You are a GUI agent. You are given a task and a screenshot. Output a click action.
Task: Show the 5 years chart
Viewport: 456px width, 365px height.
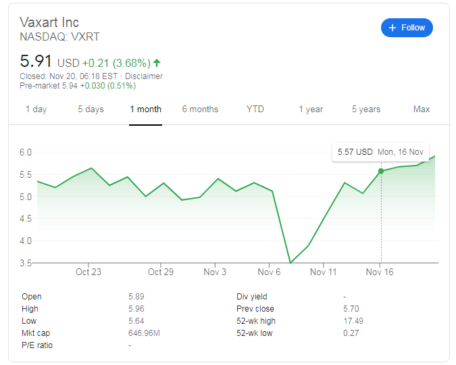(365, 109)
